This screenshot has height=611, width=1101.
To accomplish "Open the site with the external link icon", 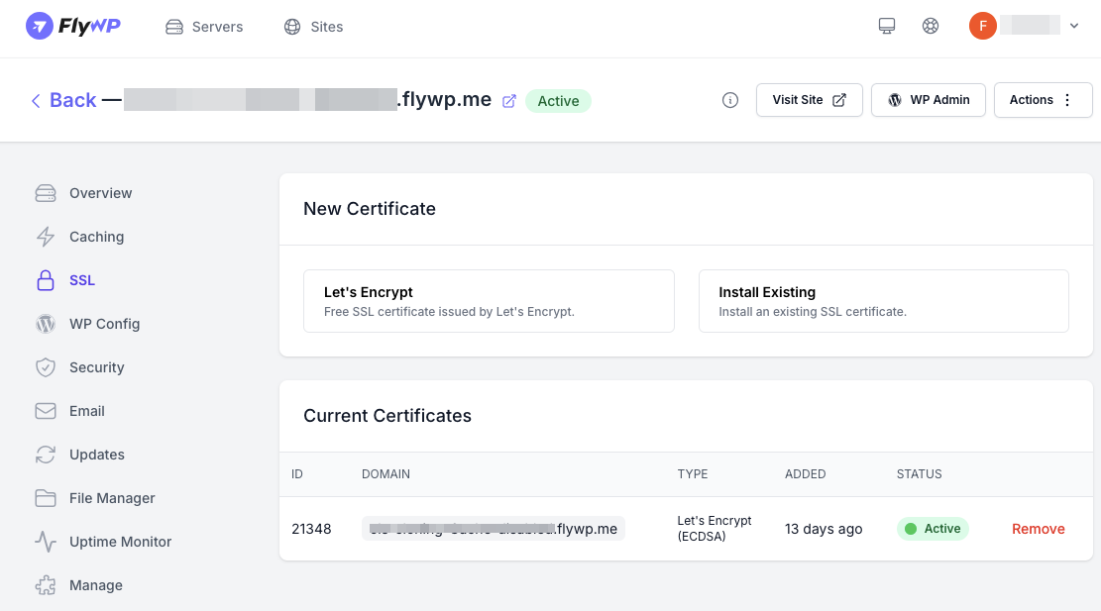I will coord(509,99).
